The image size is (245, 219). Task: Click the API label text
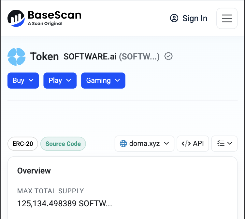coord(198,143)
